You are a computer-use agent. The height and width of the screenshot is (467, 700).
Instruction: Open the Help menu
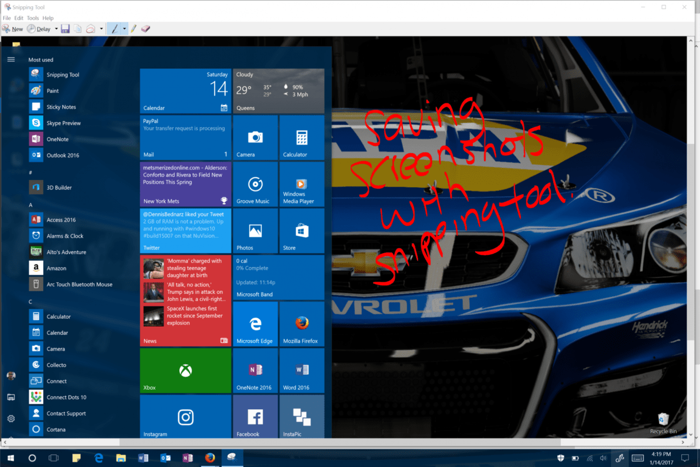click(x=48, y=18)
